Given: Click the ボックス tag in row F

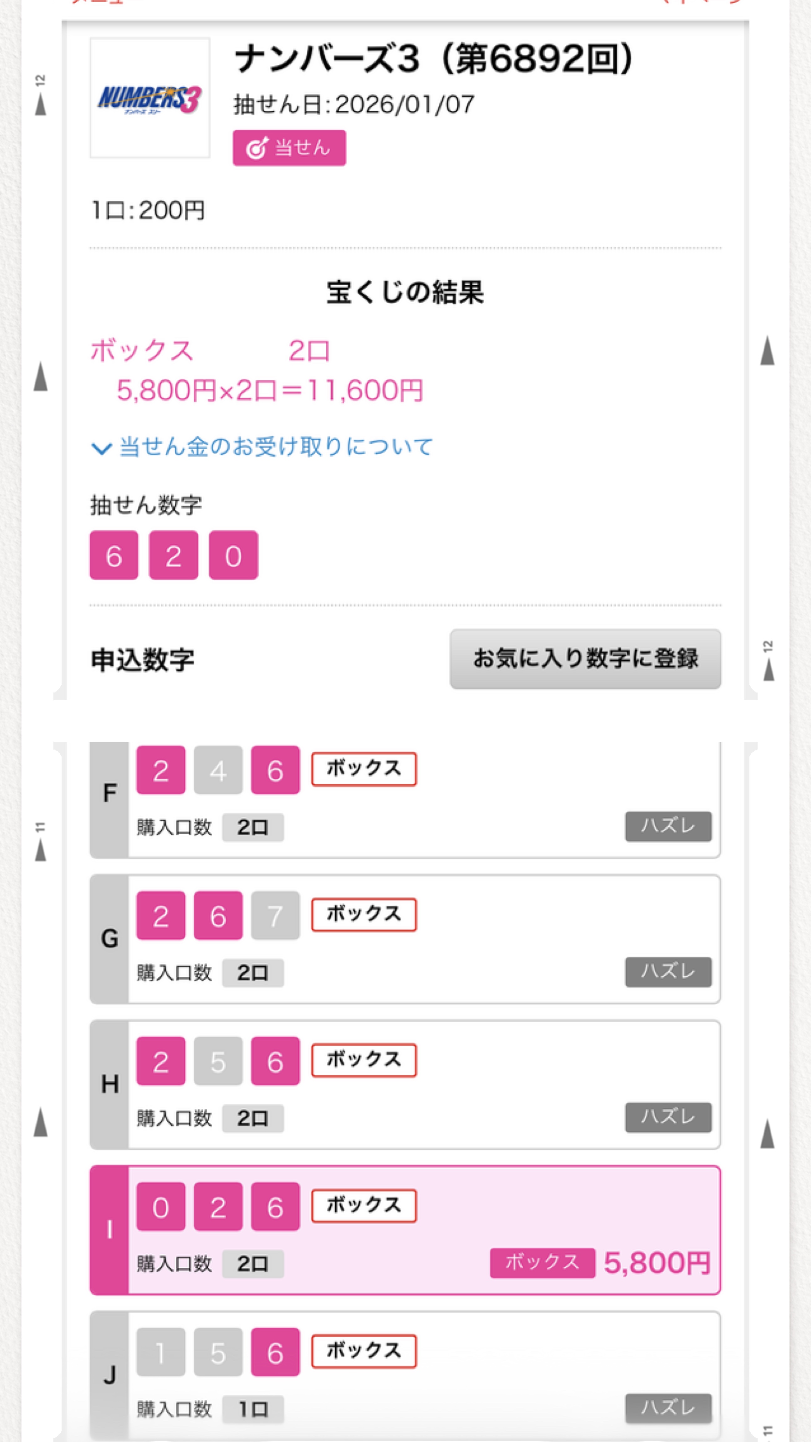Looking at the screenshot, I should [x=364, y=769].
